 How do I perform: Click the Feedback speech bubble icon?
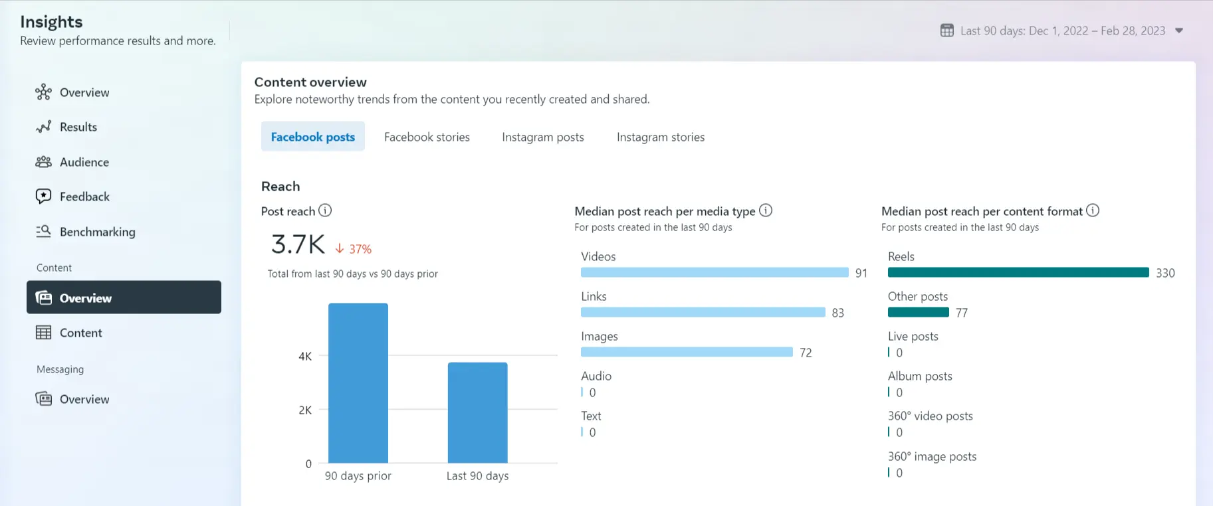point(43,197)
